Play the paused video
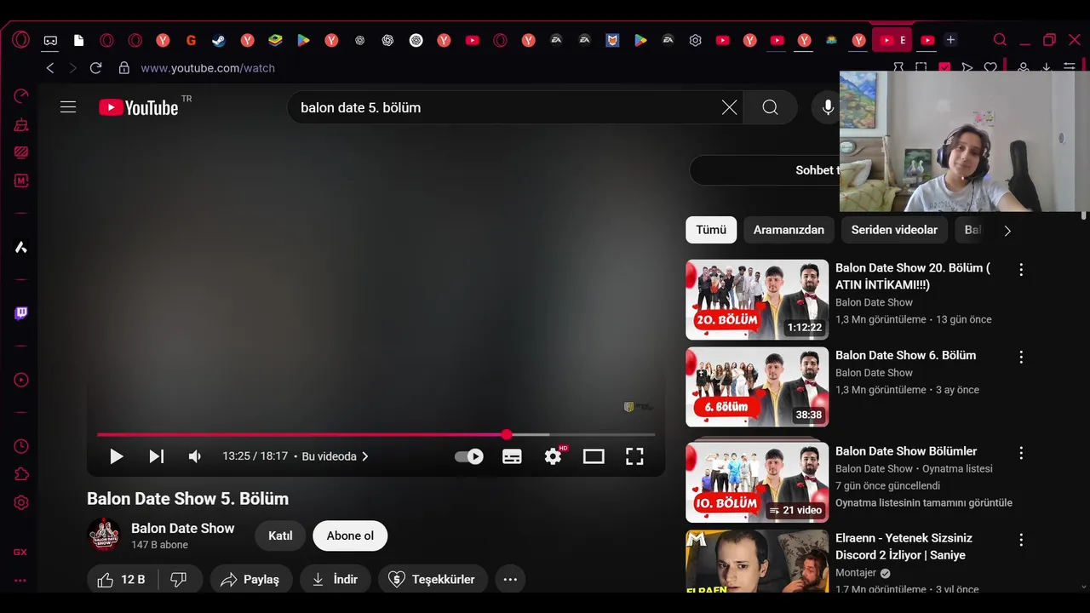1090x613 pixels. pyautogui.click(x=116, y=456)
